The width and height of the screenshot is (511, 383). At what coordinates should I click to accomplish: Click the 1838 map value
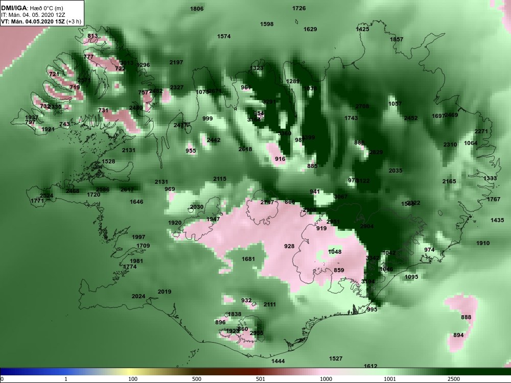tap(235, 314)
